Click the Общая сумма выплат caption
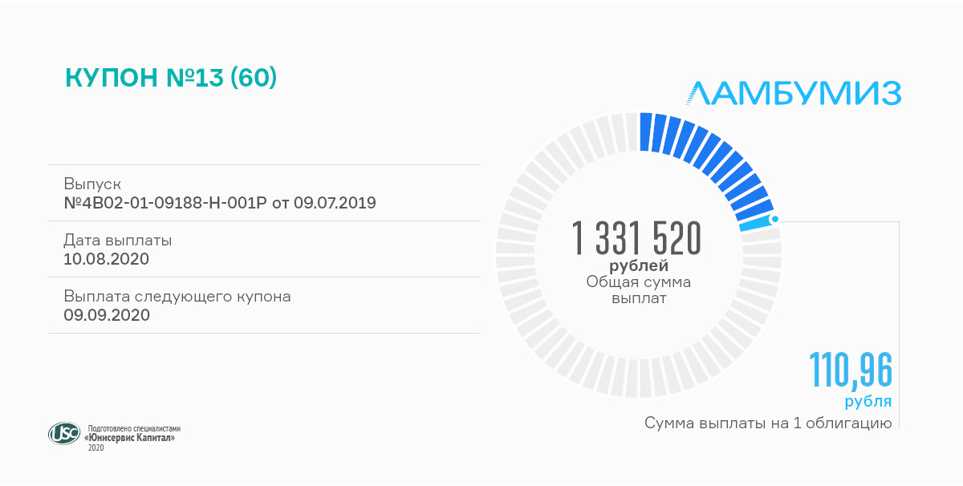The image size is (963, 486). tap(638, 290)
